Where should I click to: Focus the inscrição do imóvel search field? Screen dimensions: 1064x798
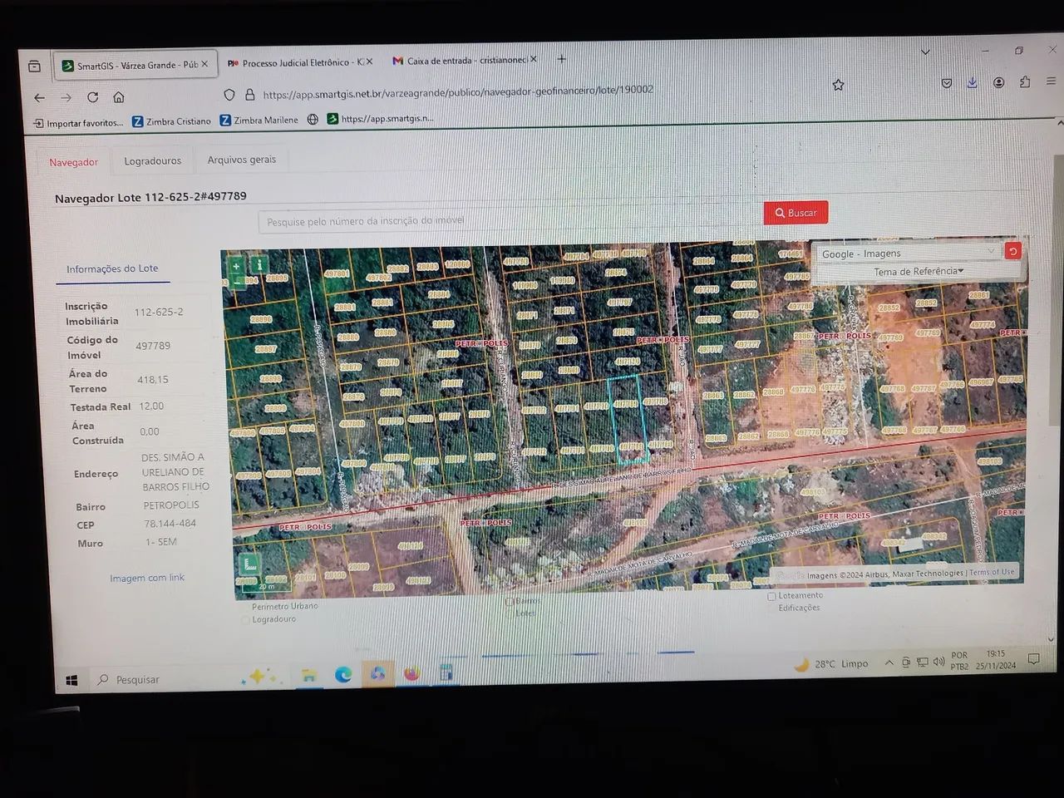[510, 220]
